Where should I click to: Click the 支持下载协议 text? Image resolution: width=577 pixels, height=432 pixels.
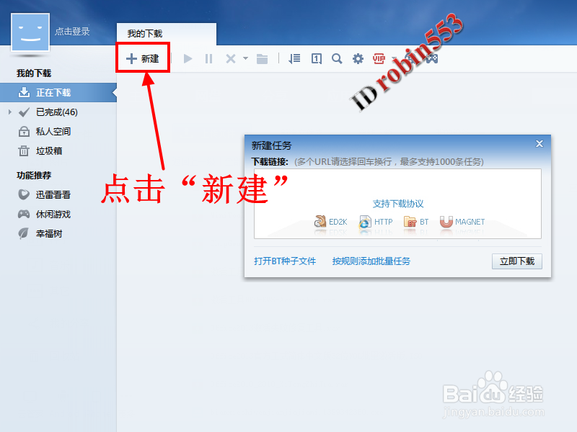398,204
